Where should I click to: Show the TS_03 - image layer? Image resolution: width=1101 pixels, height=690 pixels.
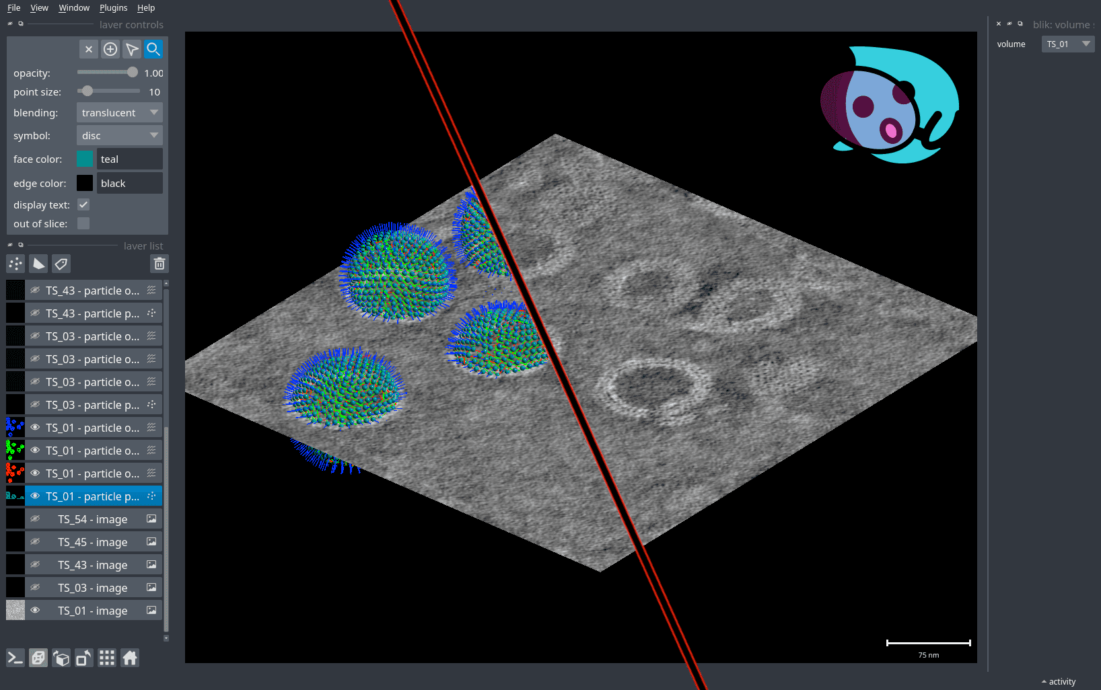(x=35, y=588)
